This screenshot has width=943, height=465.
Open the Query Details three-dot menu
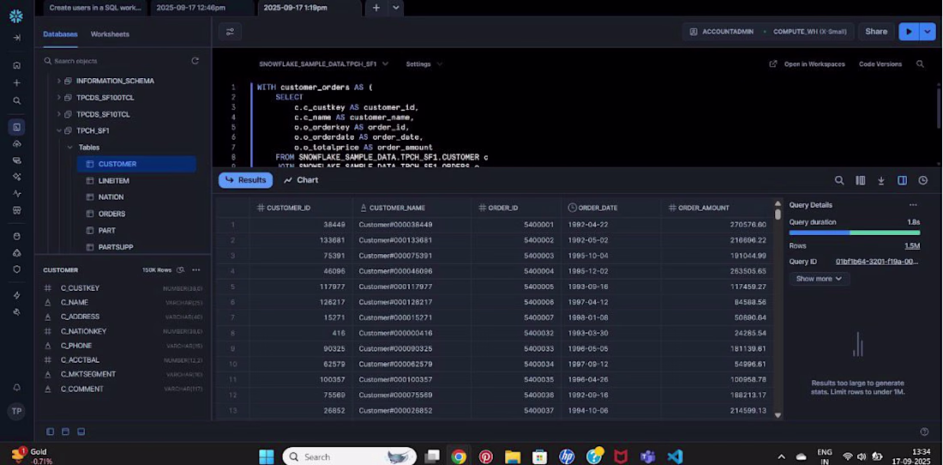click(913, 205)
